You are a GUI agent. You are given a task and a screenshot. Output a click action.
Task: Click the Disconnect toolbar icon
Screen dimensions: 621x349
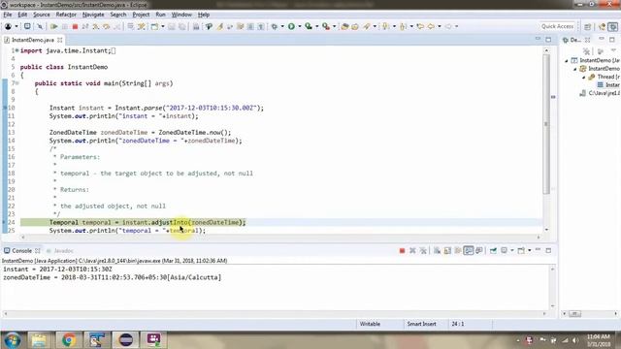(85, 26)
